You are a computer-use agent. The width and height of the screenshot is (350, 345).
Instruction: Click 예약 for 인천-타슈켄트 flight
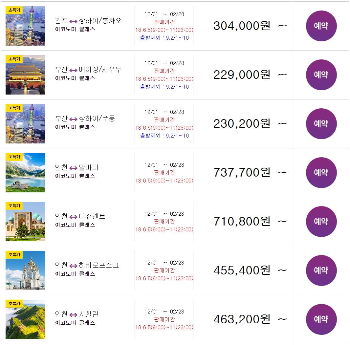(x=321, y=222)
